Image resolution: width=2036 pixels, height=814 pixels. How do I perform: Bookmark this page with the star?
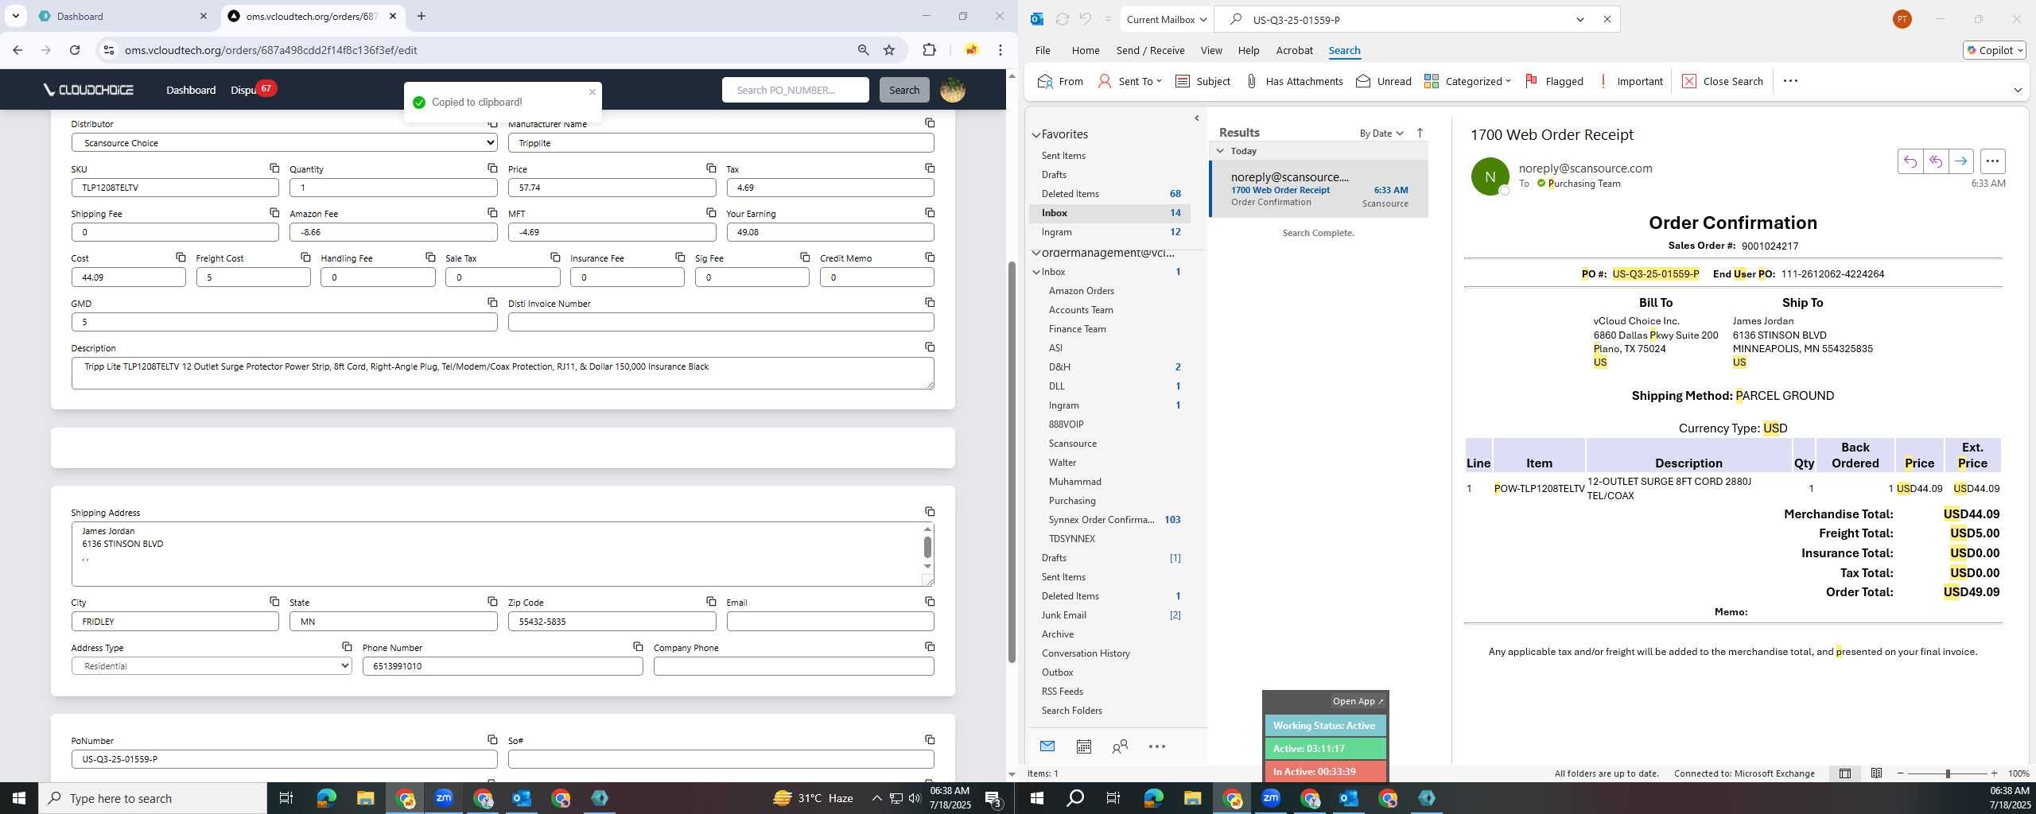point(889,50)
